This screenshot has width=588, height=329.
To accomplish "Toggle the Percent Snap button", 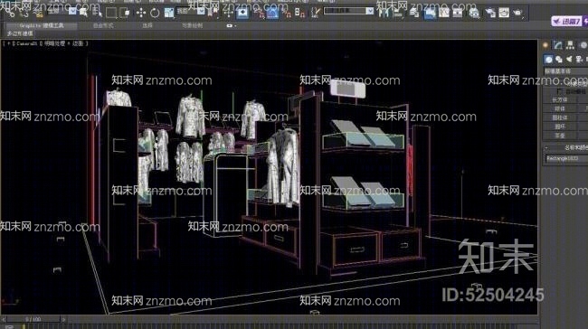I will pyautogui.click(x=287, y=14).
